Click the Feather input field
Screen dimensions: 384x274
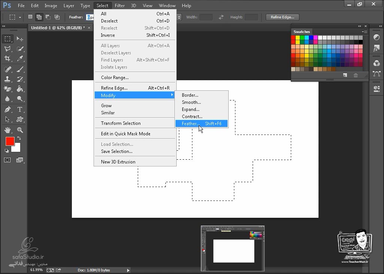click(90, 17)
